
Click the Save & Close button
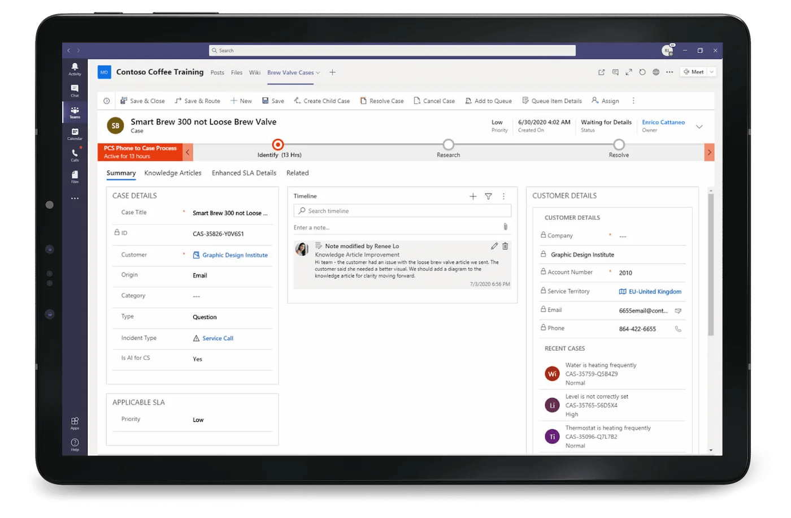tap(142, 101)
